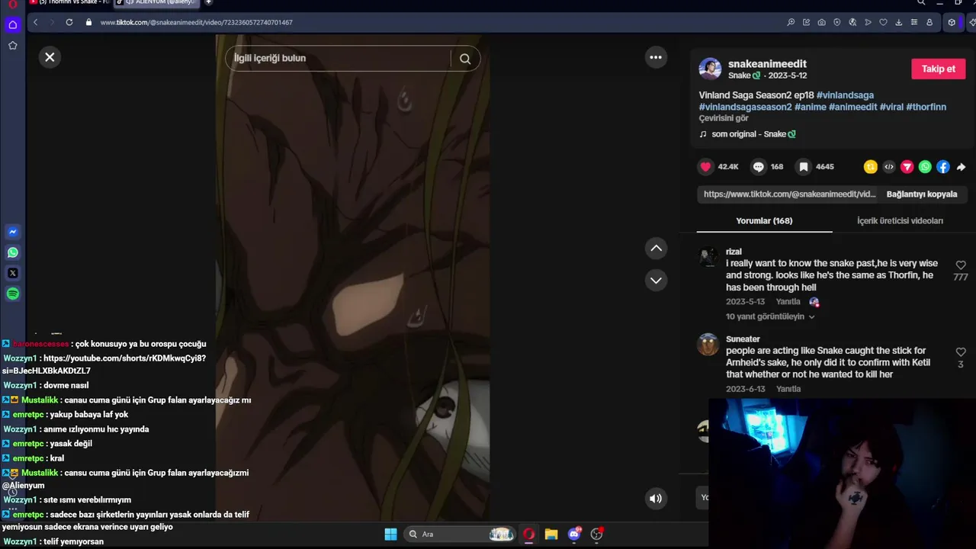Open the snakeanimeedit username link
This screenshot has width=976, height=549.
pyautogui.click(x=767, y=64)
